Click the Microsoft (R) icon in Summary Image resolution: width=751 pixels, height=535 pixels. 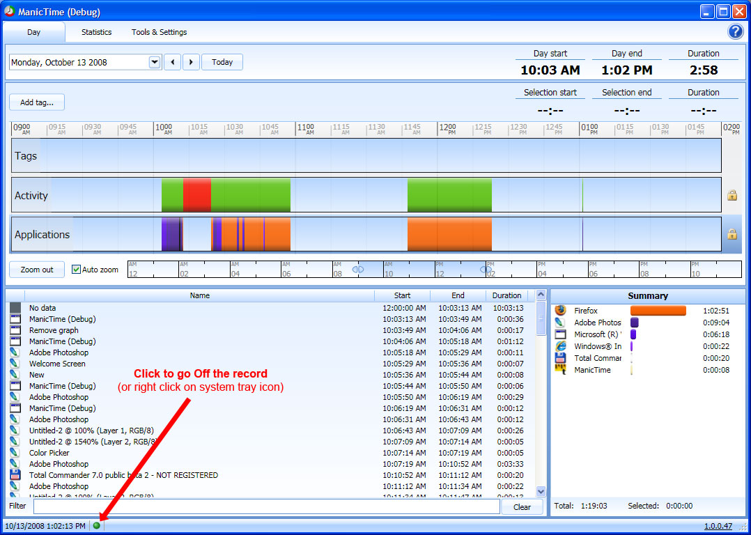click(560, 334)
